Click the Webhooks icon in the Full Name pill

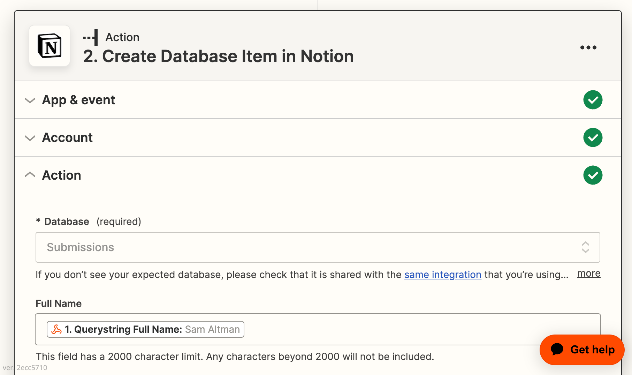[57, 329]
